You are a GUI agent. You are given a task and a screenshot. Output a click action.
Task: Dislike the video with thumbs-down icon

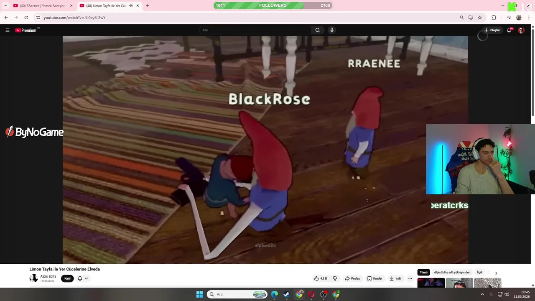(x=335, y=278)
